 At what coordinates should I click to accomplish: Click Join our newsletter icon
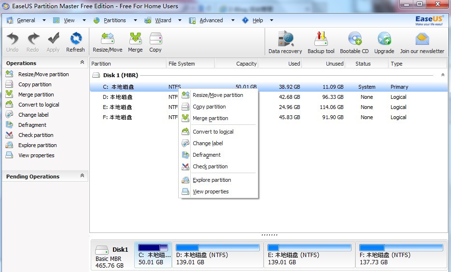[x=422, y=39]
